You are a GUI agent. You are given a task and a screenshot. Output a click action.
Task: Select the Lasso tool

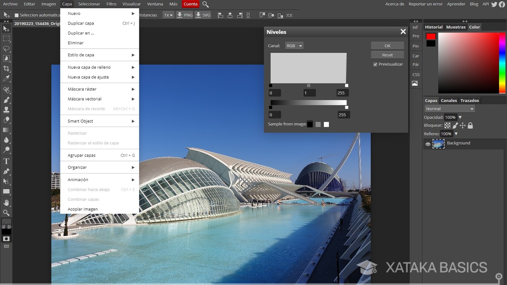(x=5, y=49)
